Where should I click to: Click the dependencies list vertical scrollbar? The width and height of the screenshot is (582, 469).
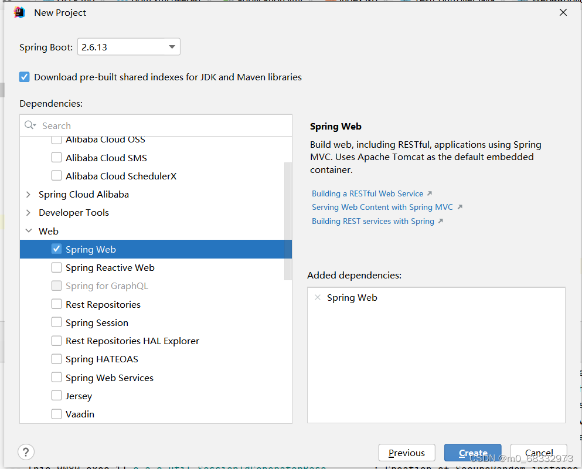tap(288, 221)
